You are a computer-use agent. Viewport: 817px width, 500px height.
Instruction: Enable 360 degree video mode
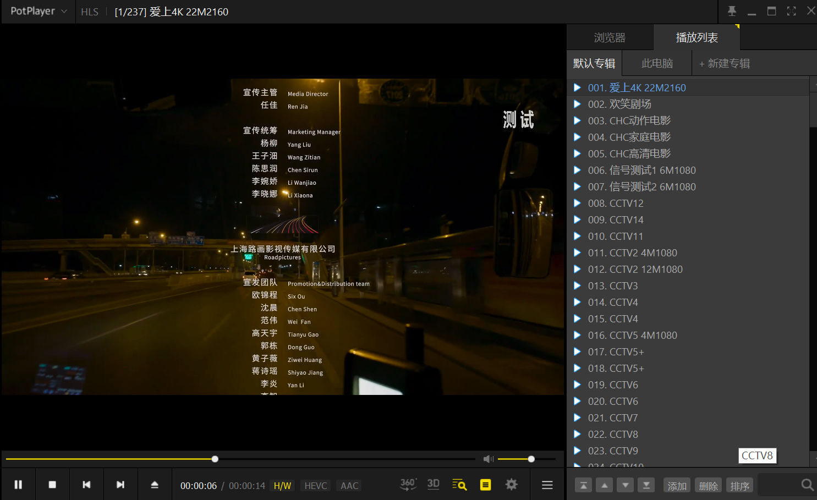point(408,484)
